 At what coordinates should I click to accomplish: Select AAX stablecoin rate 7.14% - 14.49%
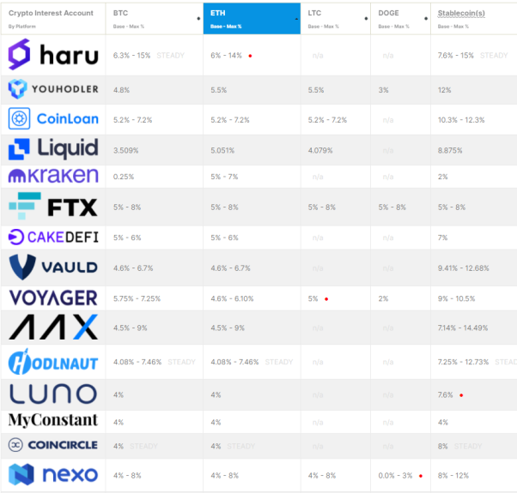[x=463, y=328]
